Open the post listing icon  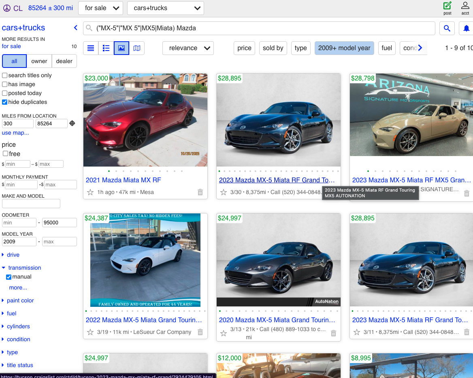(447, 8)
